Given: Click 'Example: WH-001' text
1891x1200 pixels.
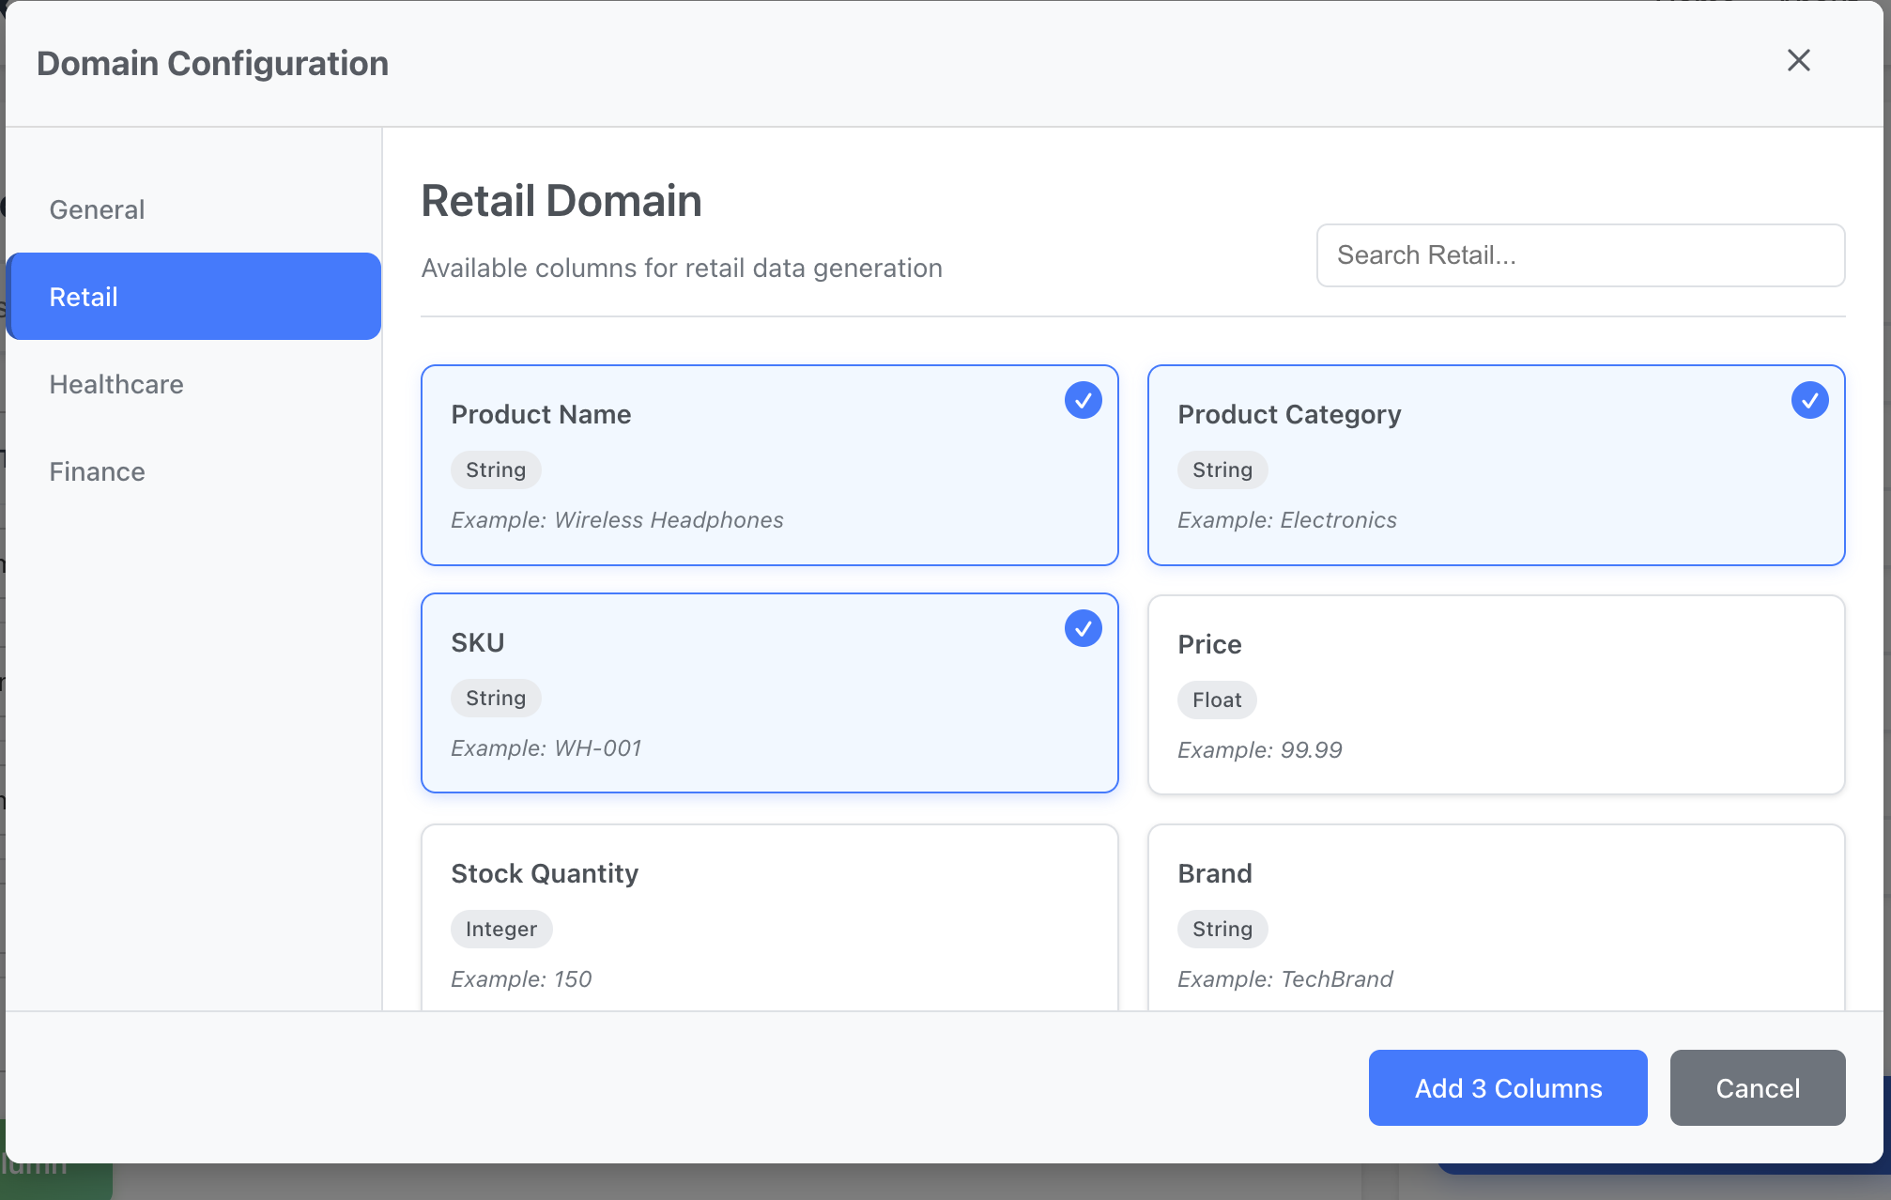Looking at the screenshot, I should 546,747.
